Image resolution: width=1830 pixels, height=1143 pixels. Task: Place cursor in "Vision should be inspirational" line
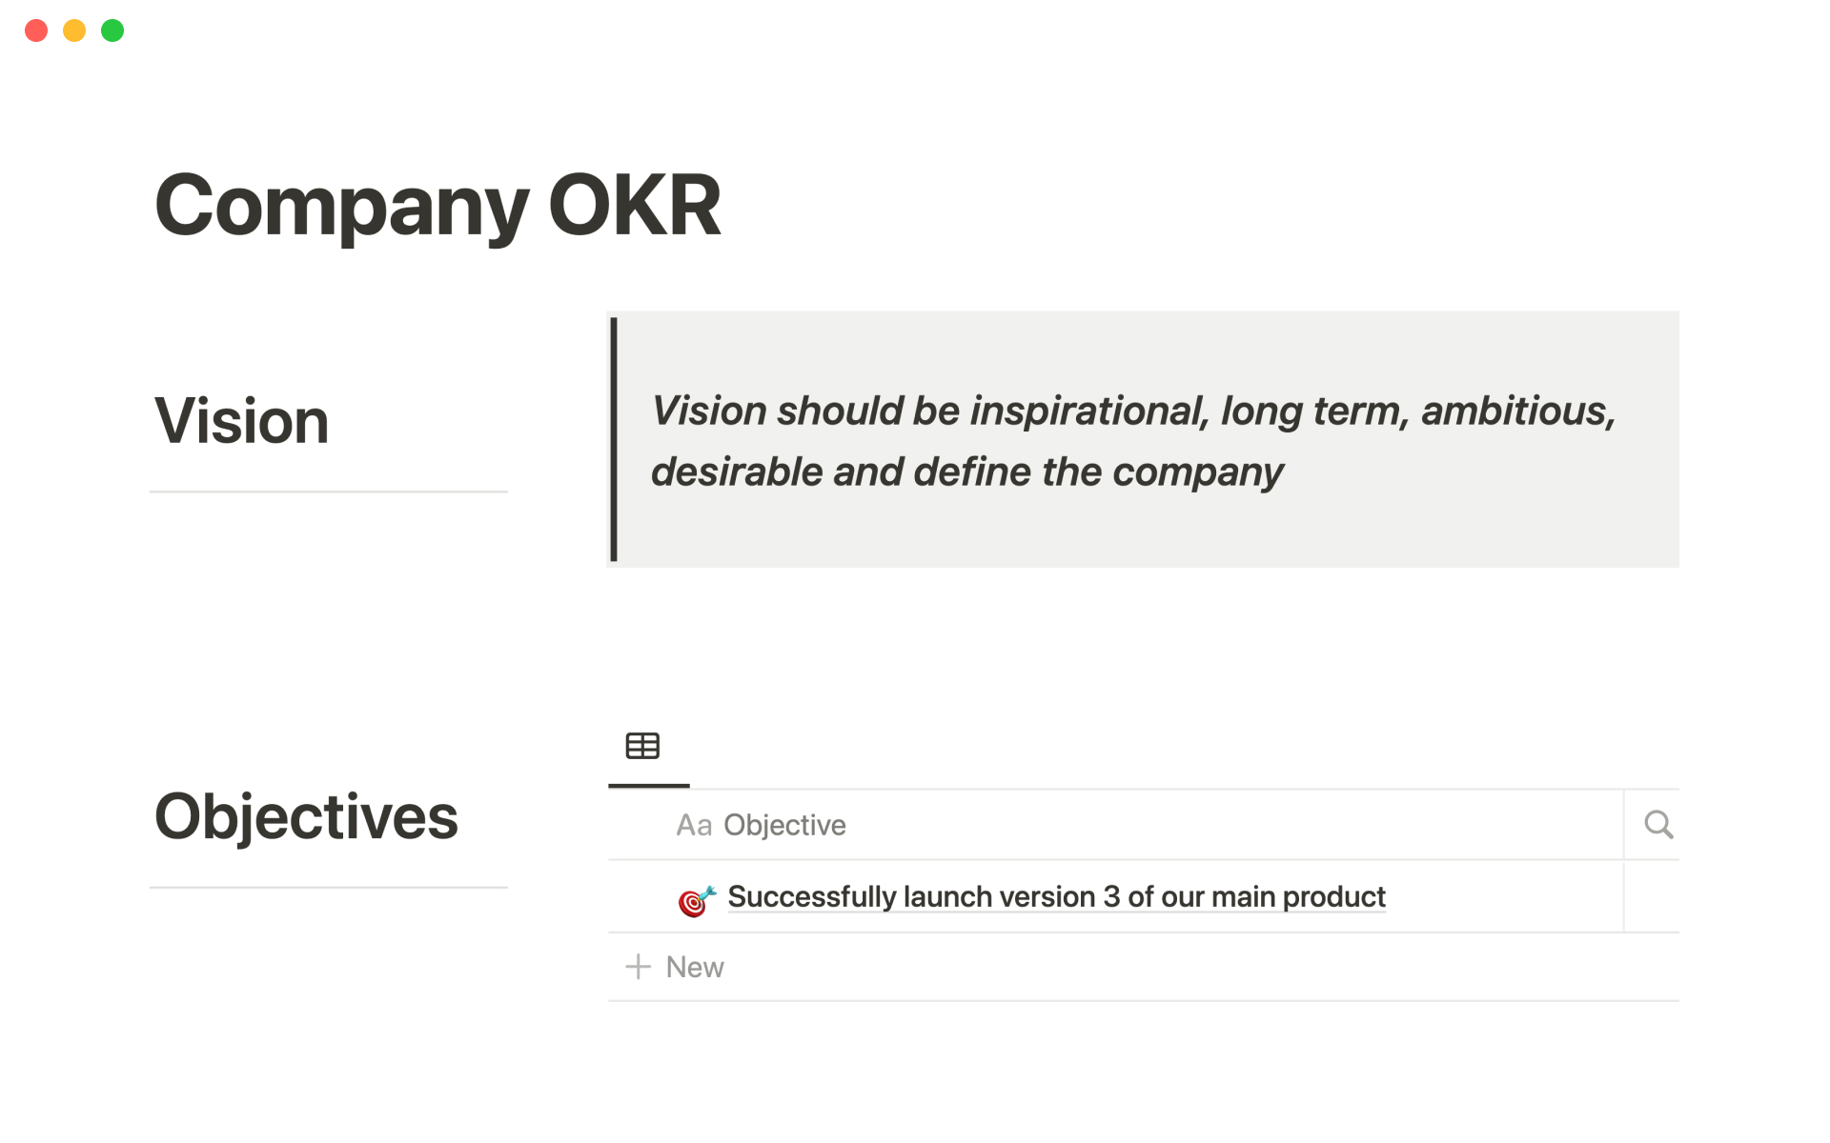pyautogui.click(x=1132, y=411)
